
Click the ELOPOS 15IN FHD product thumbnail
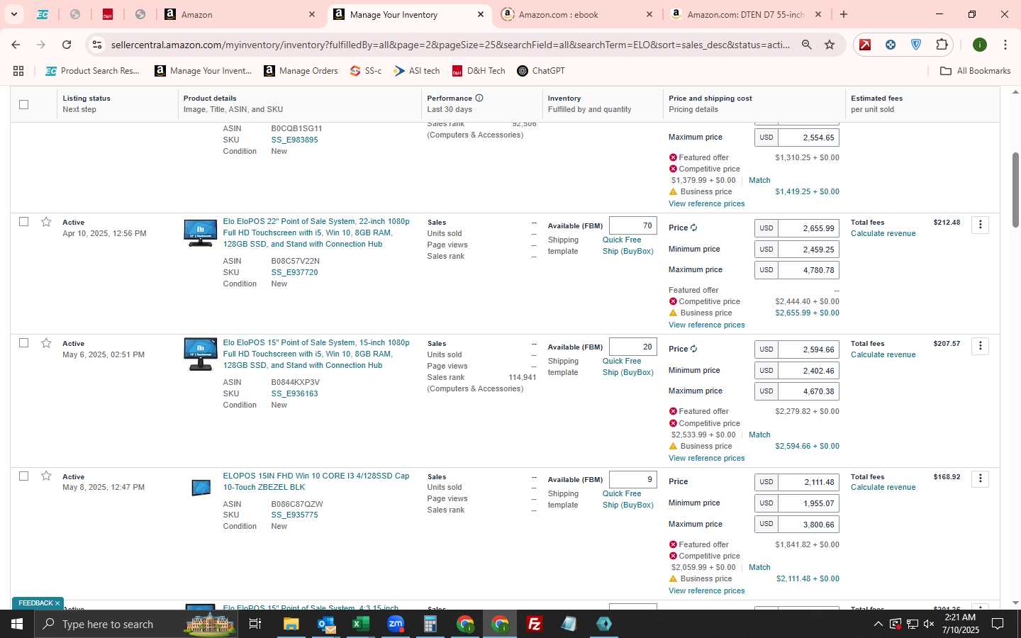[201, 488]
